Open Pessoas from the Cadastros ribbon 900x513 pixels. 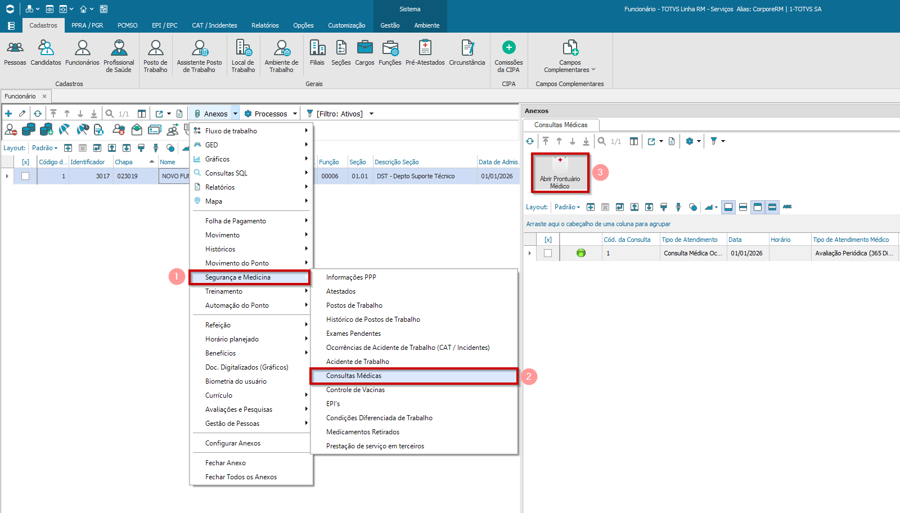[x=15, y=53]
